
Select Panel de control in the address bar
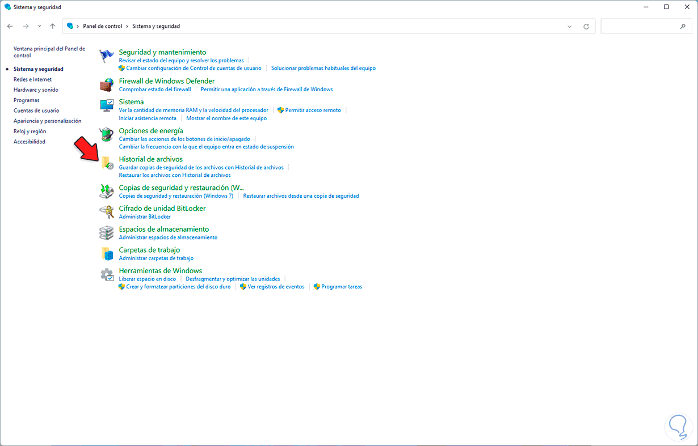[x=103, y=26]
